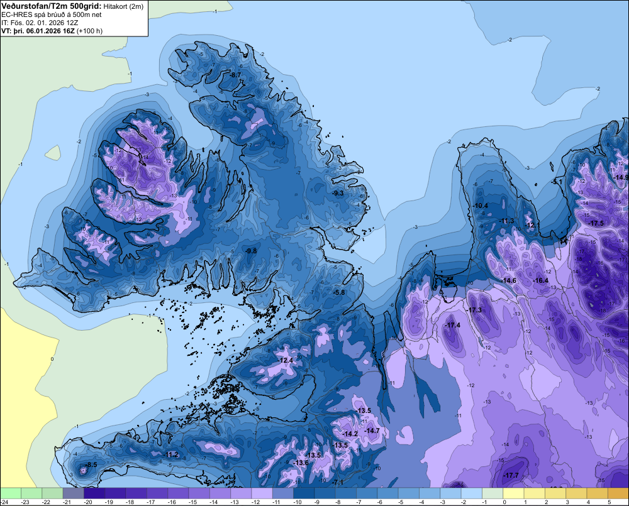This screenshot has width=629, height=506.
Task: Click the legend scale label -23
Action: (x=25, y=502)
